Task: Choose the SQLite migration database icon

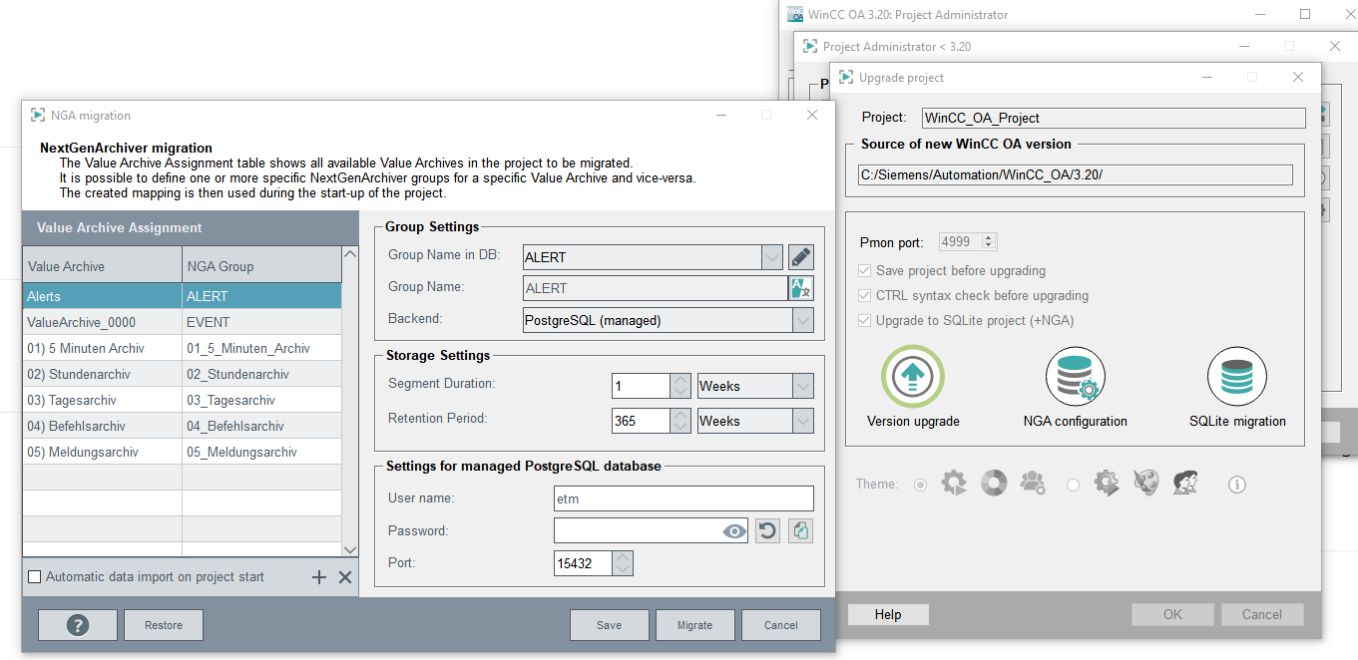Action: tap(1237, 377)
